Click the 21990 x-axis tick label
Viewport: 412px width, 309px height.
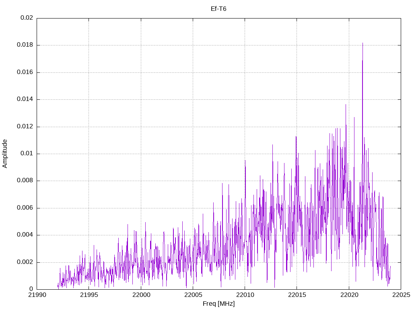click(37, 295)
